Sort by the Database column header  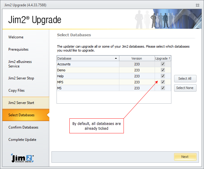click(88, 58)
